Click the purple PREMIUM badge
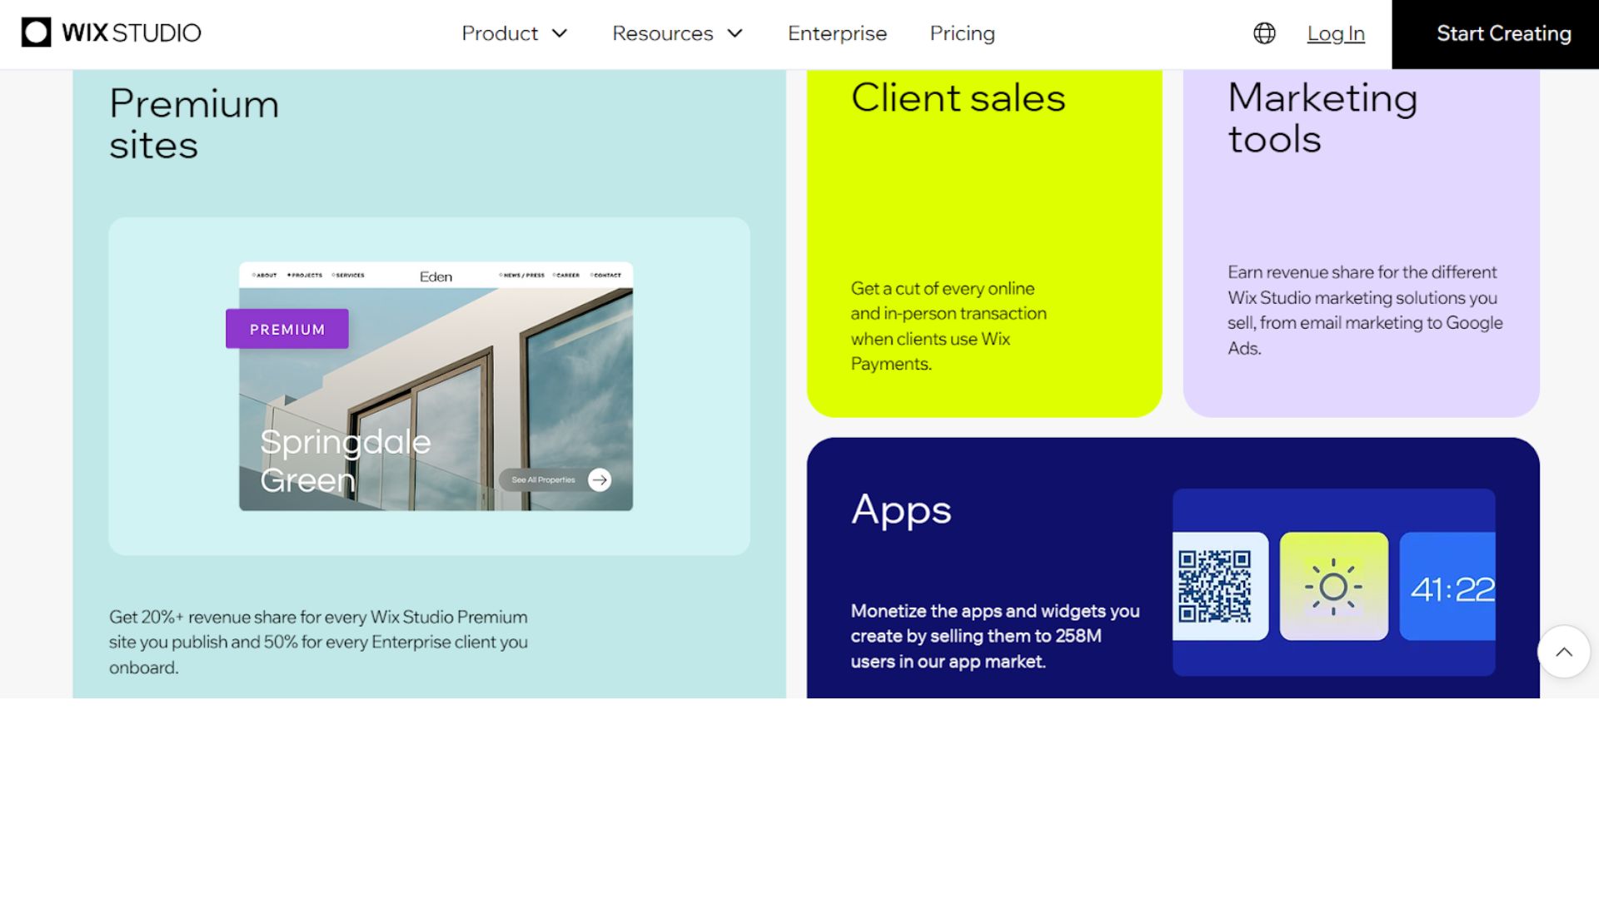The height and width of the screenshot is (899, 1599). point(287,329)
